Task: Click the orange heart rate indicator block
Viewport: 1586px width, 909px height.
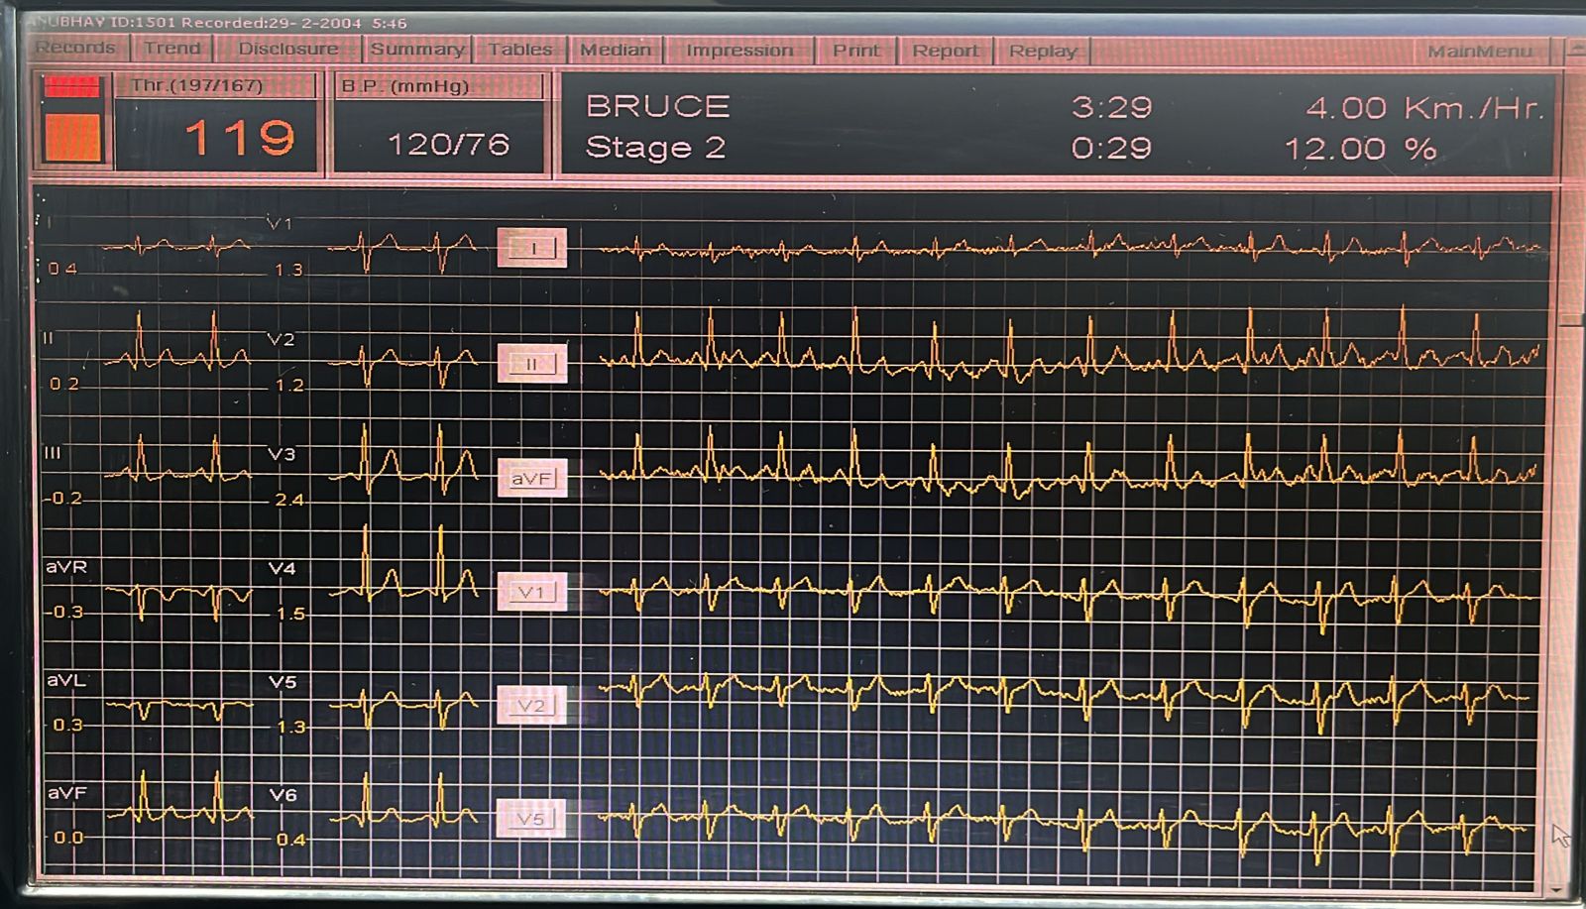Action: click(x=72, y=136)
